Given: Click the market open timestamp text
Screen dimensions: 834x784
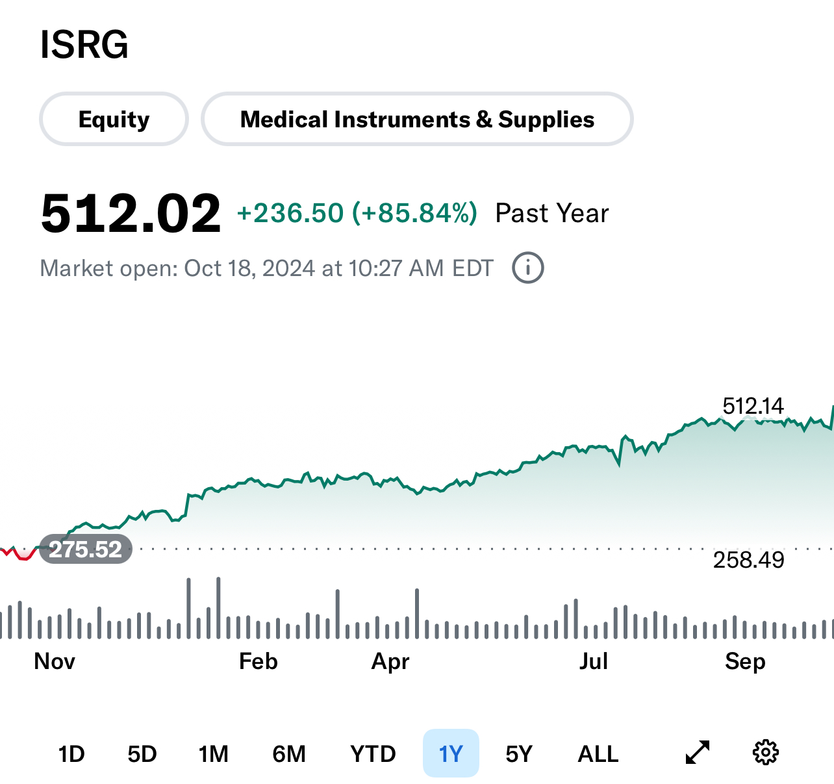Looking at the screenshot, I should tap(267, 268).
